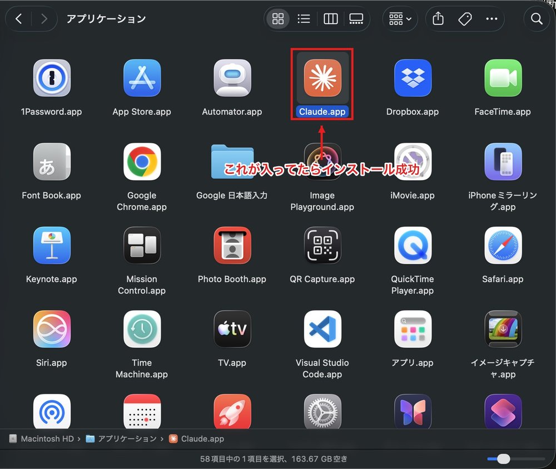Open the more actions ellipsis menu

(492, 18)
